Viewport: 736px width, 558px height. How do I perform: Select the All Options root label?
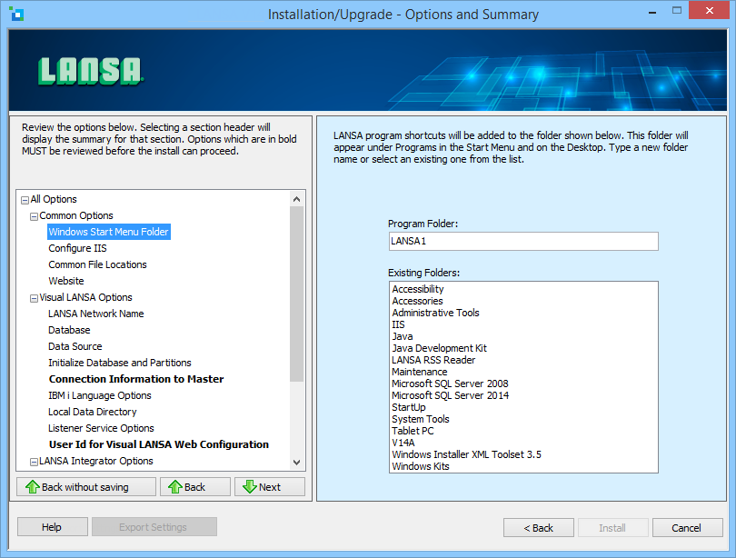click(x=54, y=199)
